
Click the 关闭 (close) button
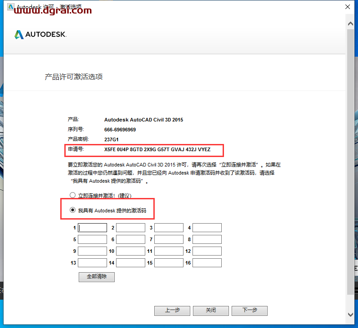211,310
